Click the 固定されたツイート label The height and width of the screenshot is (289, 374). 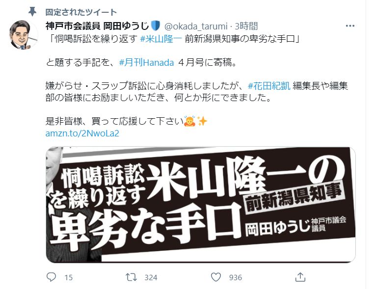click(81, 12)
